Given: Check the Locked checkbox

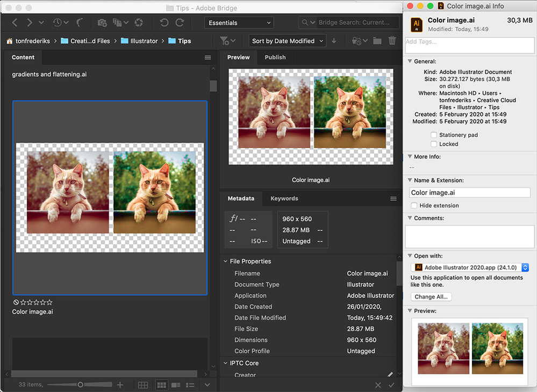Looking at the screenshot, I should click(x=434, y=144).
